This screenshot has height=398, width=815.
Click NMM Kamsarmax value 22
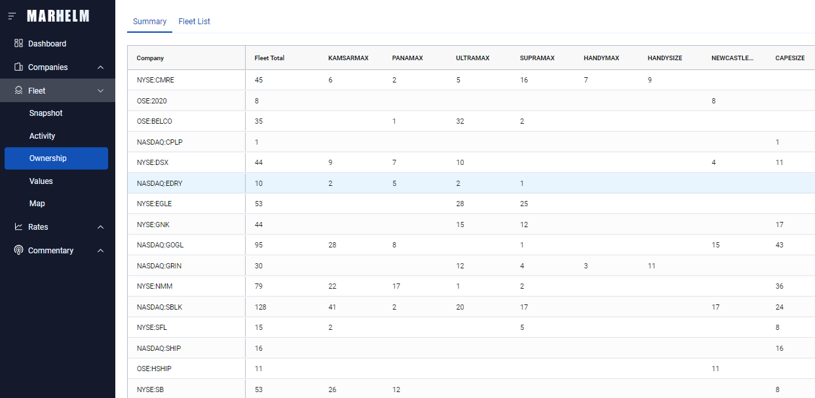(332, 286)
